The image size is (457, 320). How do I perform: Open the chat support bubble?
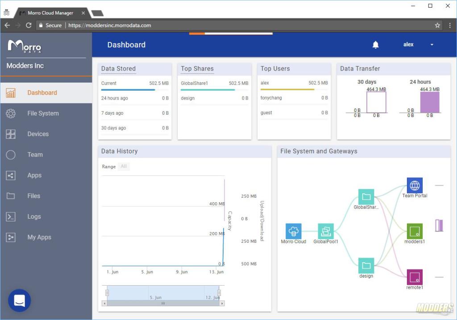[x=18, y=300]
